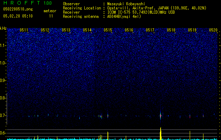Viewport: 221px width, 140px height.
Task: Click the strongest meteor echo after 0517
Action: pyautogui.click(x=161, y=115)
